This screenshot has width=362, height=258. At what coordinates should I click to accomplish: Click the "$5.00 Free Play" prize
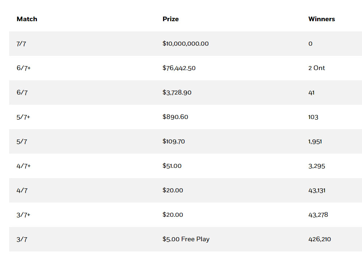click(x=186, y=239)
